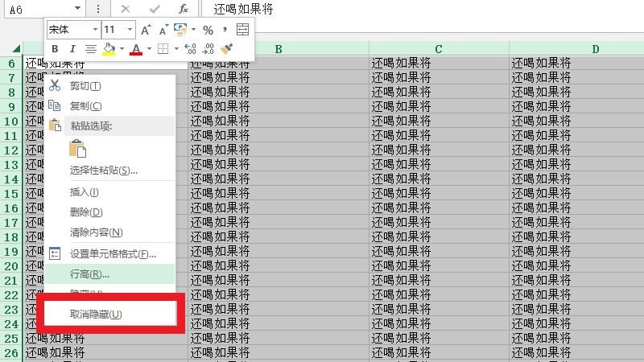Toggle italic in the mini toolbar
Image resolution: width=644 pixels, height=362 pixels.
[72, 49]
